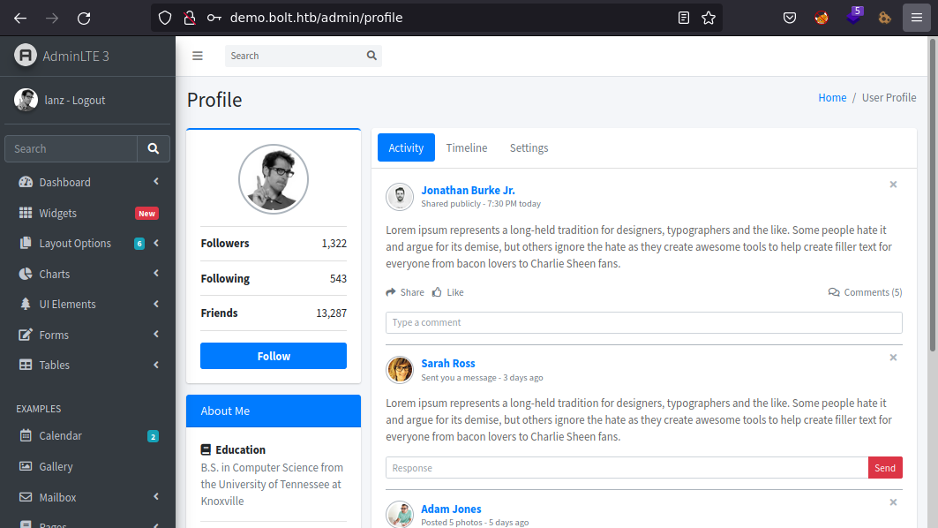
Task: Click the large profile avatar picture
Action: pyautogui.click(x=274, y=179)
